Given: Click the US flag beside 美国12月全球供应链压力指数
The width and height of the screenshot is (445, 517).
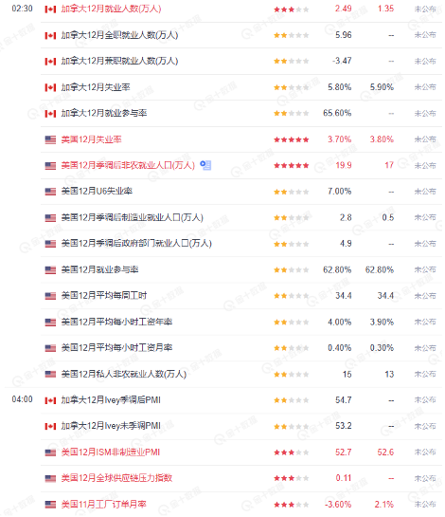Looking at the screenshot, I should point(50,478).
